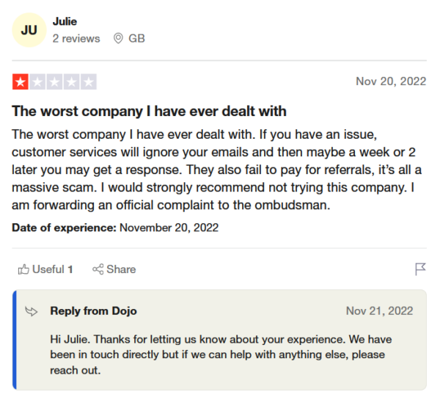Open the review title about worst company
Image resolution: width=440 pixels, height=403 pixels.
pos(149,111)
